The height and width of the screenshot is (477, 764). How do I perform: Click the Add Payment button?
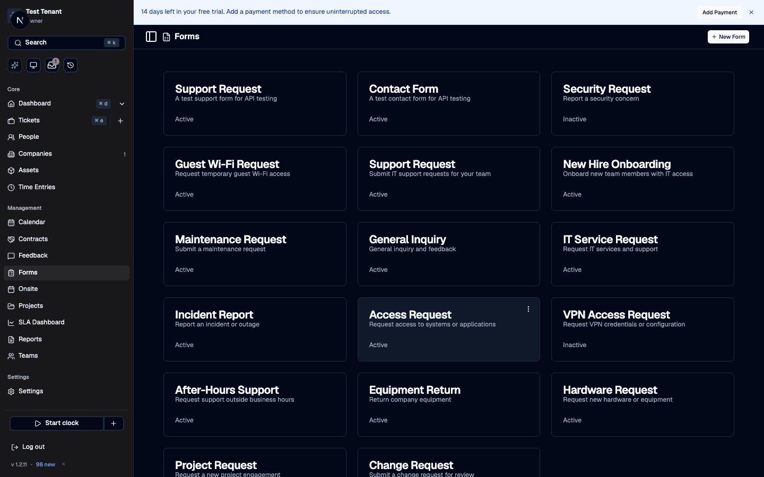pyautogui.click(x=719, y=12)
